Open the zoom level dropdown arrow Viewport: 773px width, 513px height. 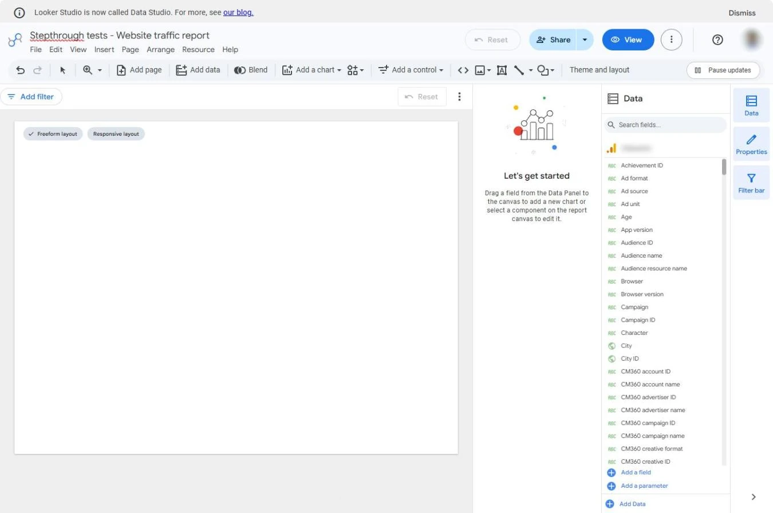tap(100, 70)
